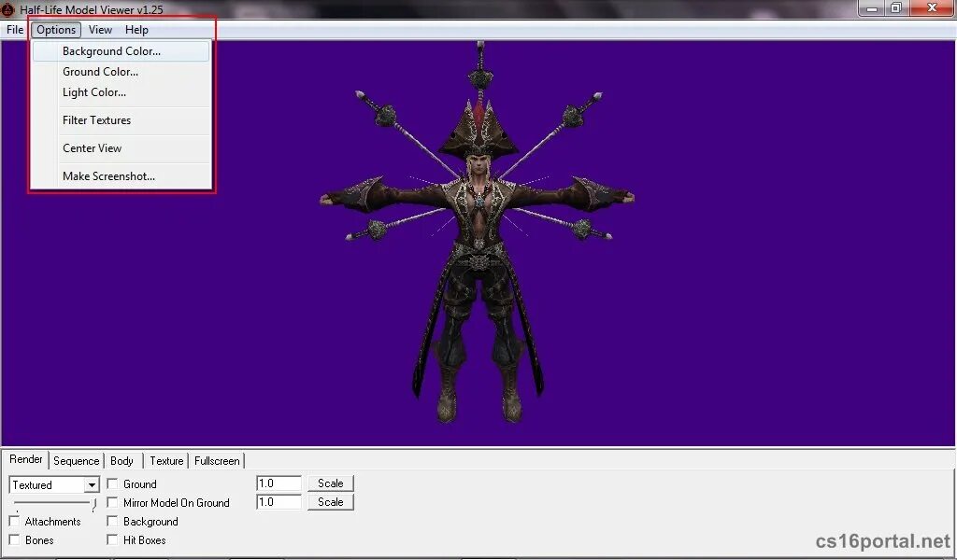Click the Half-Life Model Viewer title icon
Image resolution: width=957 pixels, height=560 pixels.
coord(7,9)
